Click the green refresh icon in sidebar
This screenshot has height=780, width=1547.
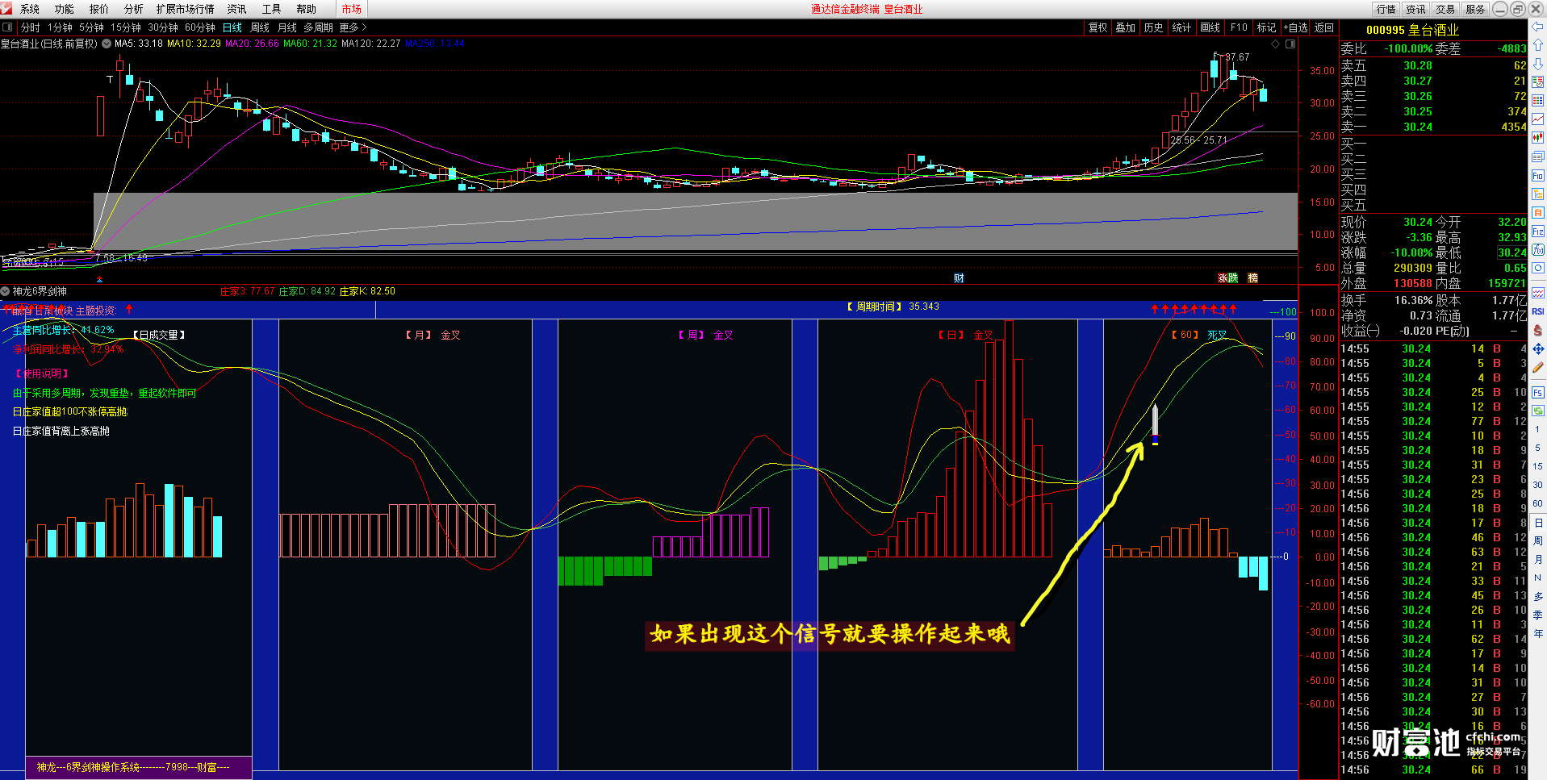1538,411
